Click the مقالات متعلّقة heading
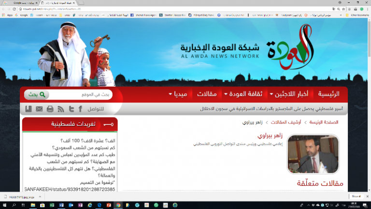Viewport: 371px width, 209px height. (x=320, y=183)
